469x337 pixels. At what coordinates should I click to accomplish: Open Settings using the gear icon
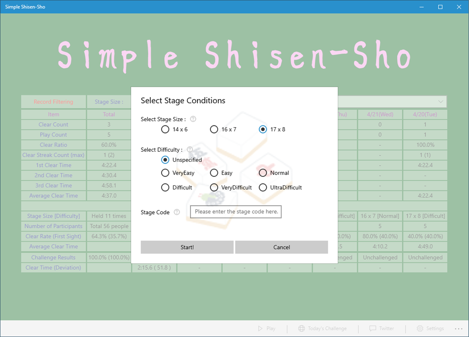(x=419, y=328)
